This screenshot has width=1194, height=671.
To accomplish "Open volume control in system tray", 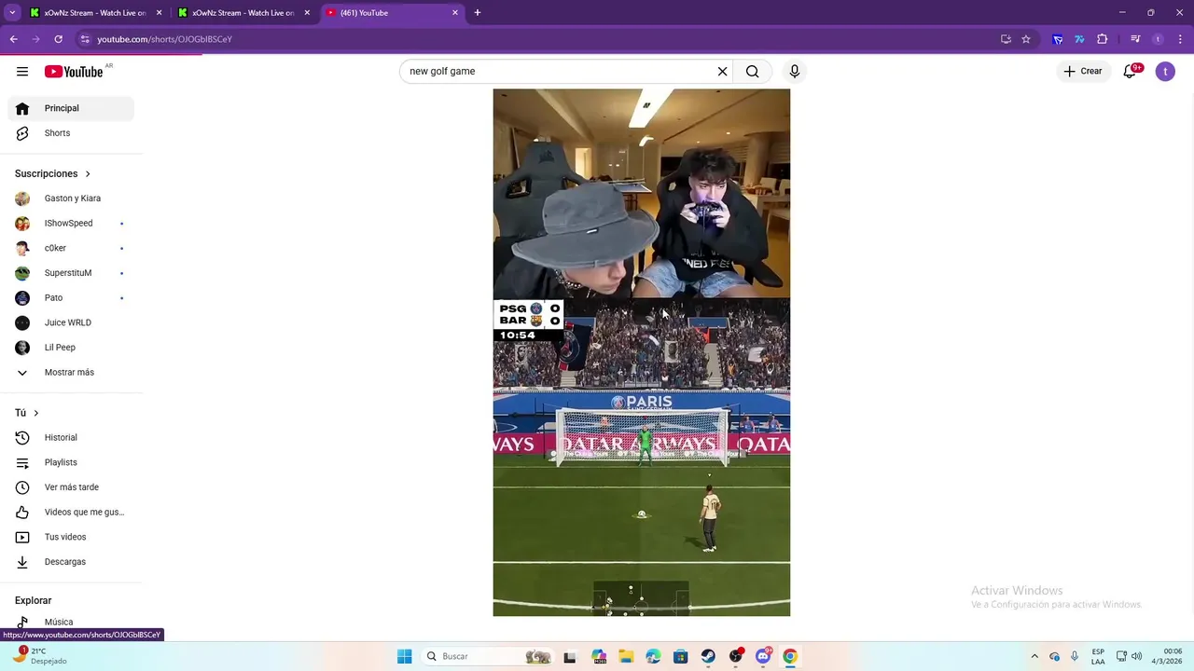I will coord(1137,656).
